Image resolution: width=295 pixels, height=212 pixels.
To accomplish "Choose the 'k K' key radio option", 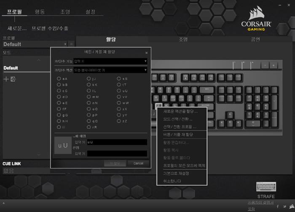I will pos(88,84).
